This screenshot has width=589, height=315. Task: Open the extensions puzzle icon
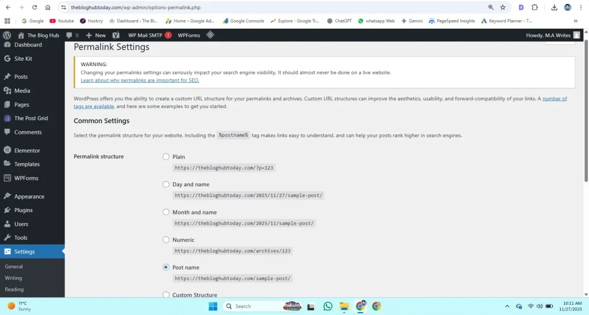[x=534, y=7]
